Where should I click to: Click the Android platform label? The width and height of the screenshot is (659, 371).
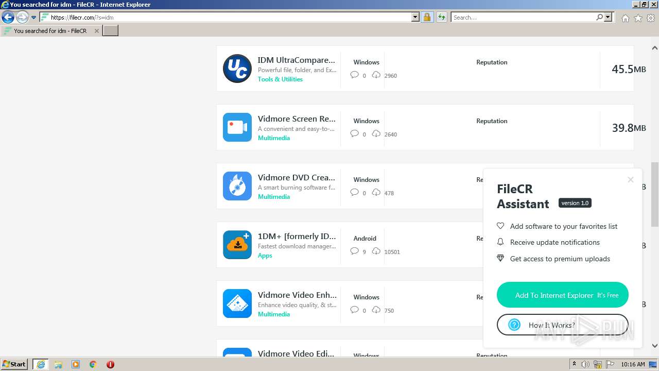365,238
